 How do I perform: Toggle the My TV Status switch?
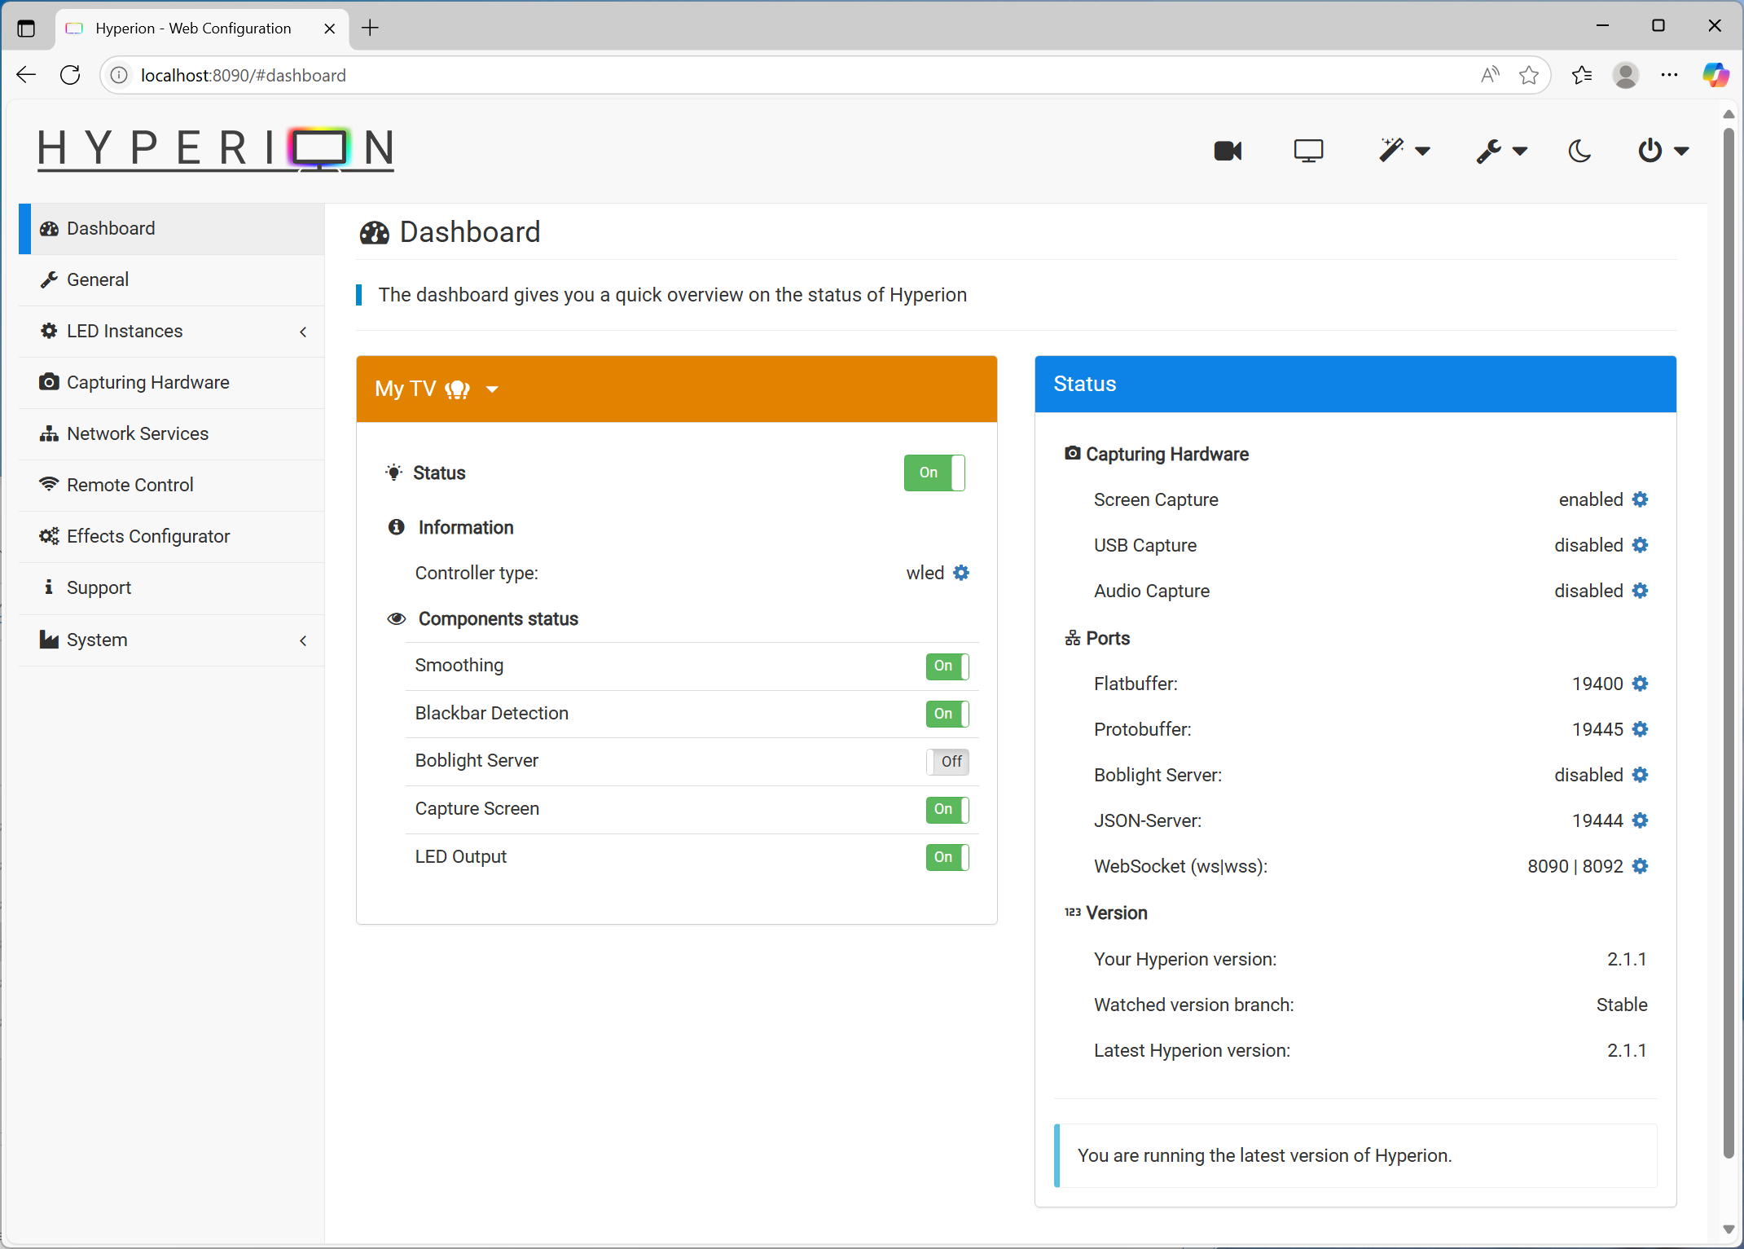tap(934, 473)
